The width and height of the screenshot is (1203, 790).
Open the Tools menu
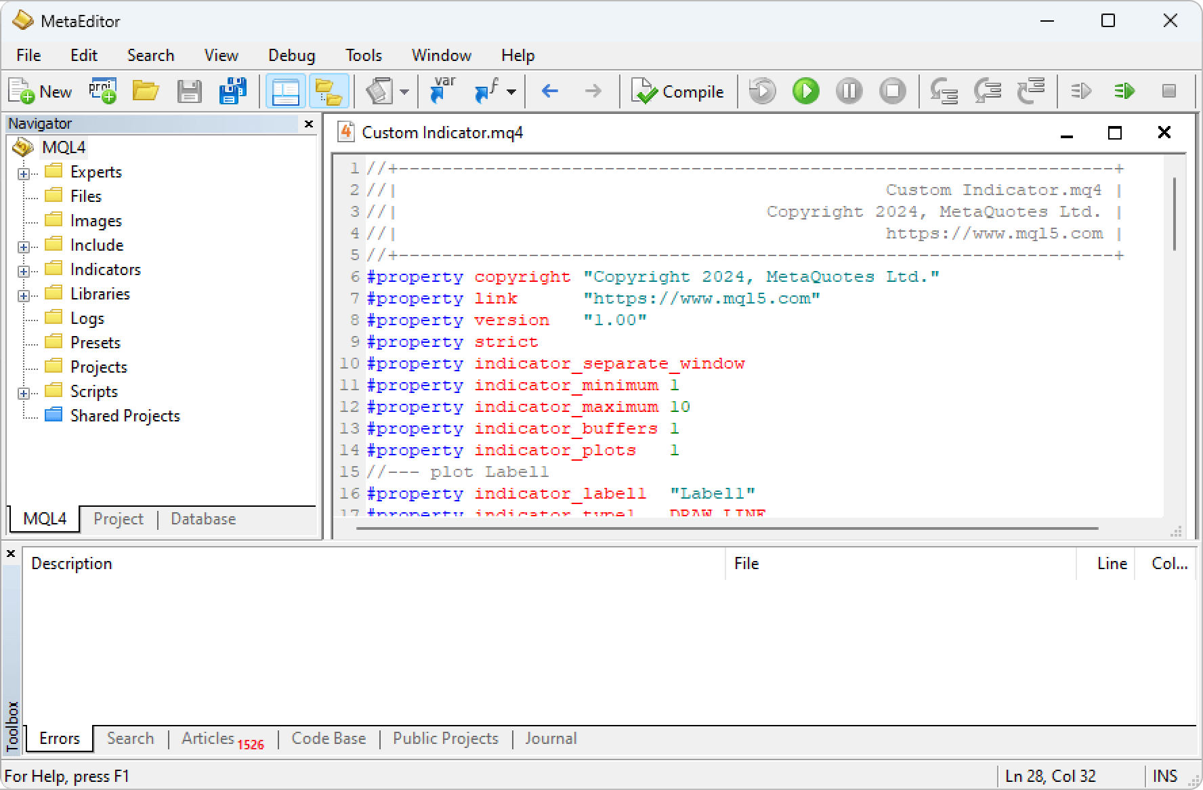[x=364, y=56]
